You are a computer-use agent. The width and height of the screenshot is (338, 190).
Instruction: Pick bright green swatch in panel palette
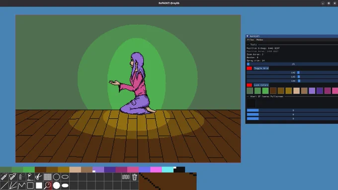click(x=265, y=91)
